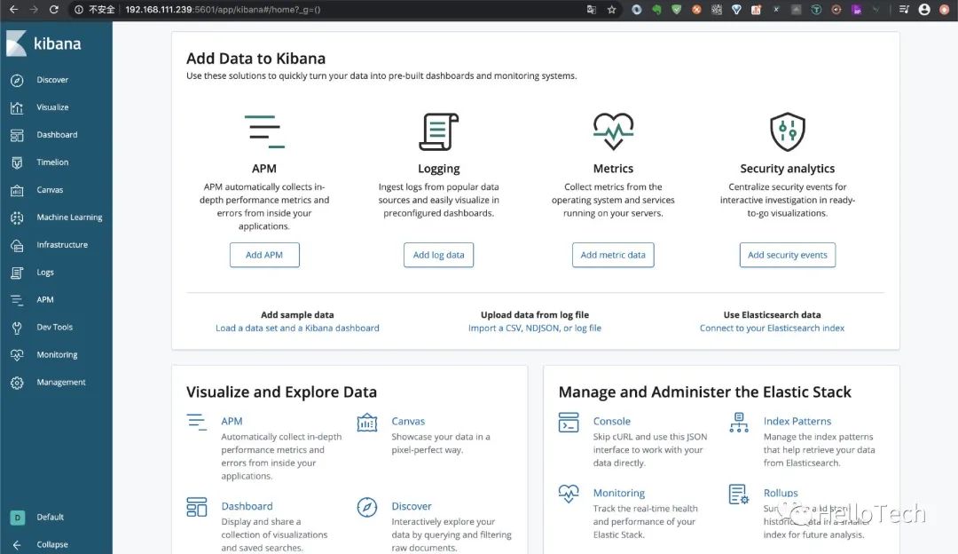Open browser profile avatar icon
The width and height of the screenshot is (958, 554).
[924, 9]
